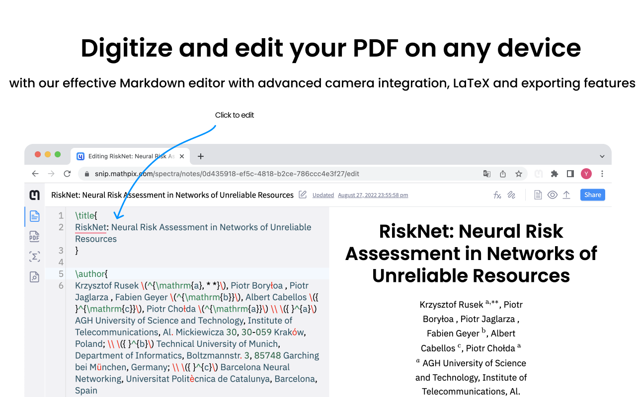The image size is (636, 397).
Task: Open the fx formula tool
Action: 497,195
